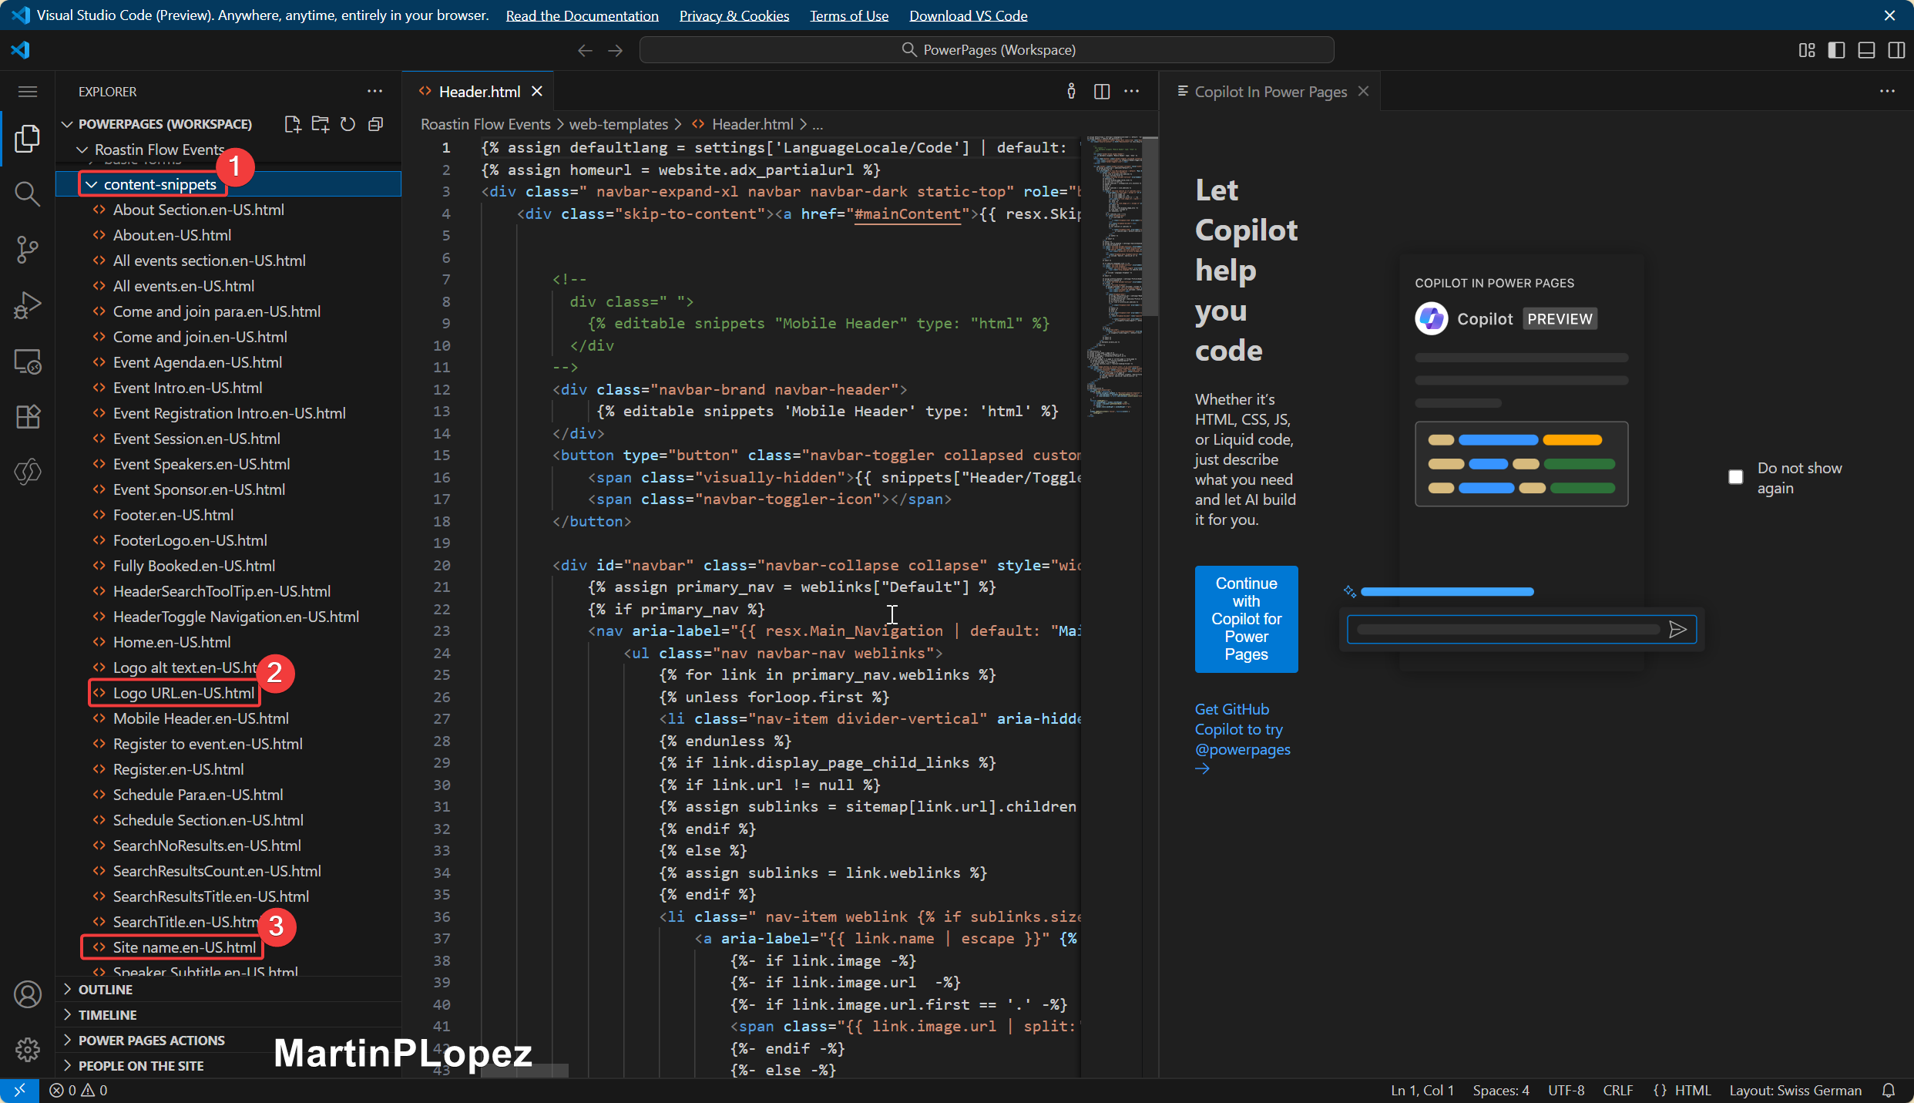Open the Source Control view

(27, 249)
